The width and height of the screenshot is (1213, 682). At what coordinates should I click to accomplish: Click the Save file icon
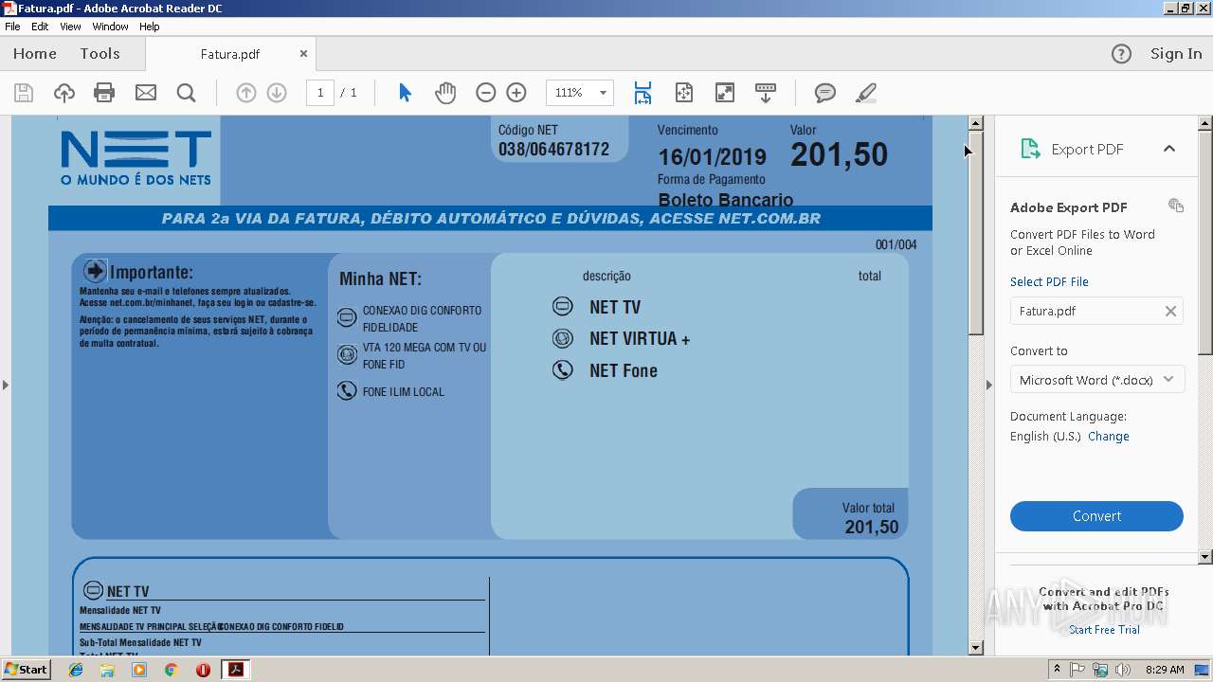click(24, 93)
